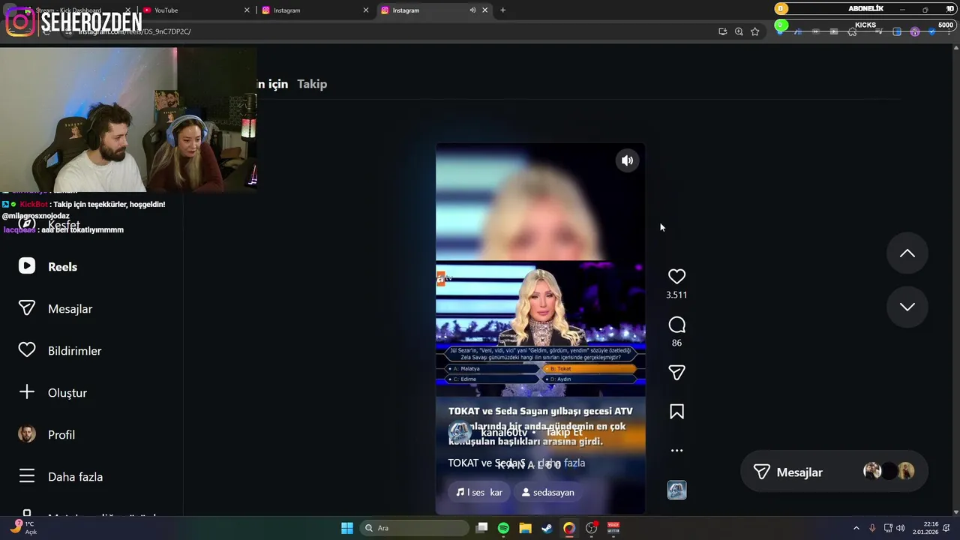Click the browser address bar URL

point(135,31)
